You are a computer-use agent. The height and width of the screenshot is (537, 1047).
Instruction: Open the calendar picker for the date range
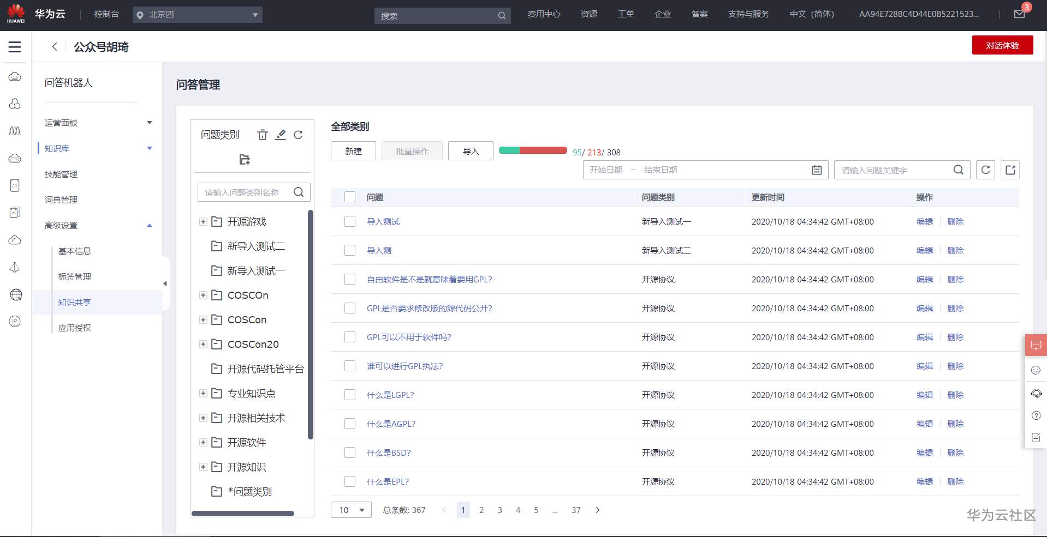point(816,170)
